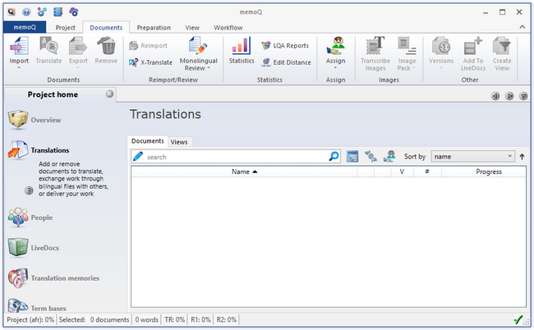
Task: Click the gear cloud icon in the title bar
Action: click(x=74, y=12)
